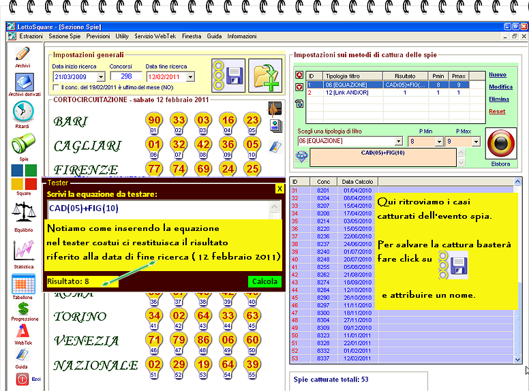
Task: Click the Tester equation field CAD(05)+FIG(10)
Action: [158, 210]
